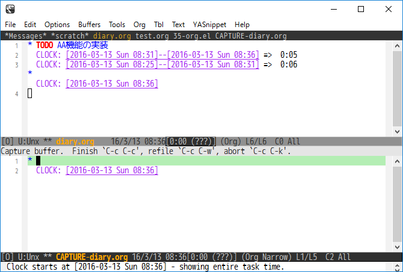This screenshot has width=403, height=272.
Task: Click the running clock timestamp in upper diary.org window
Action: (x=112, y=84)
